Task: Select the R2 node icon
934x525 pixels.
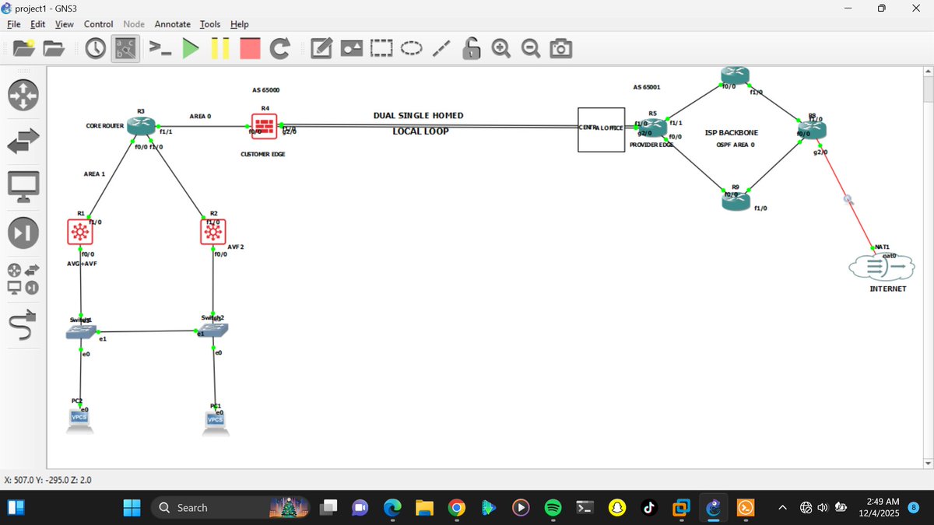Action: click(x=213, y=232)
